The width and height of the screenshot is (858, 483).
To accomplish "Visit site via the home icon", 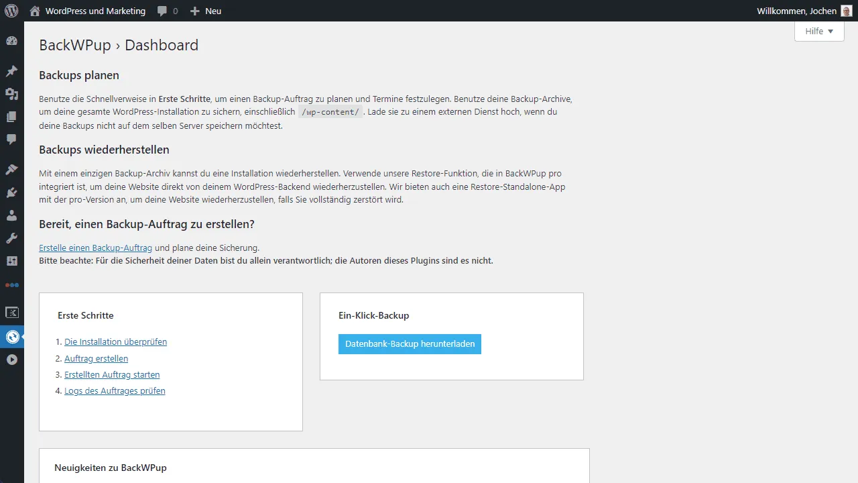I will (x=35, y=11).
